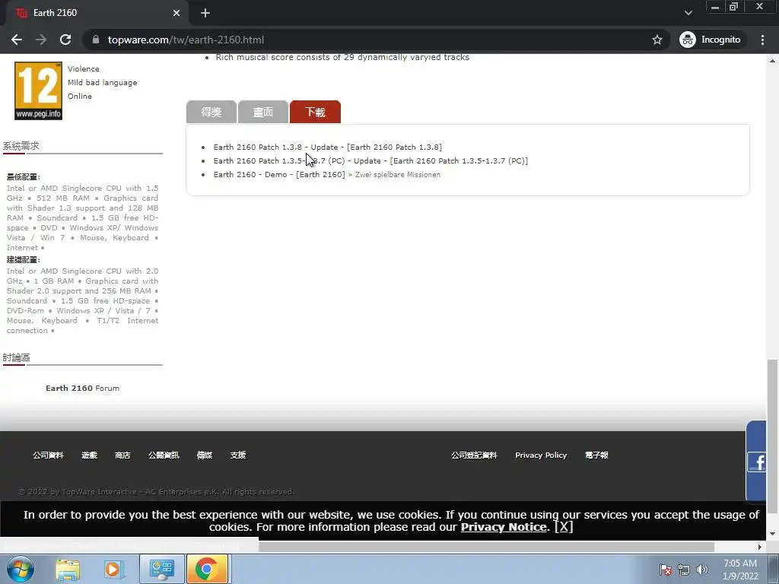This screenshot has width=779, height=584.
Task: Open Windows Start menu
Action: coord(20,569)
